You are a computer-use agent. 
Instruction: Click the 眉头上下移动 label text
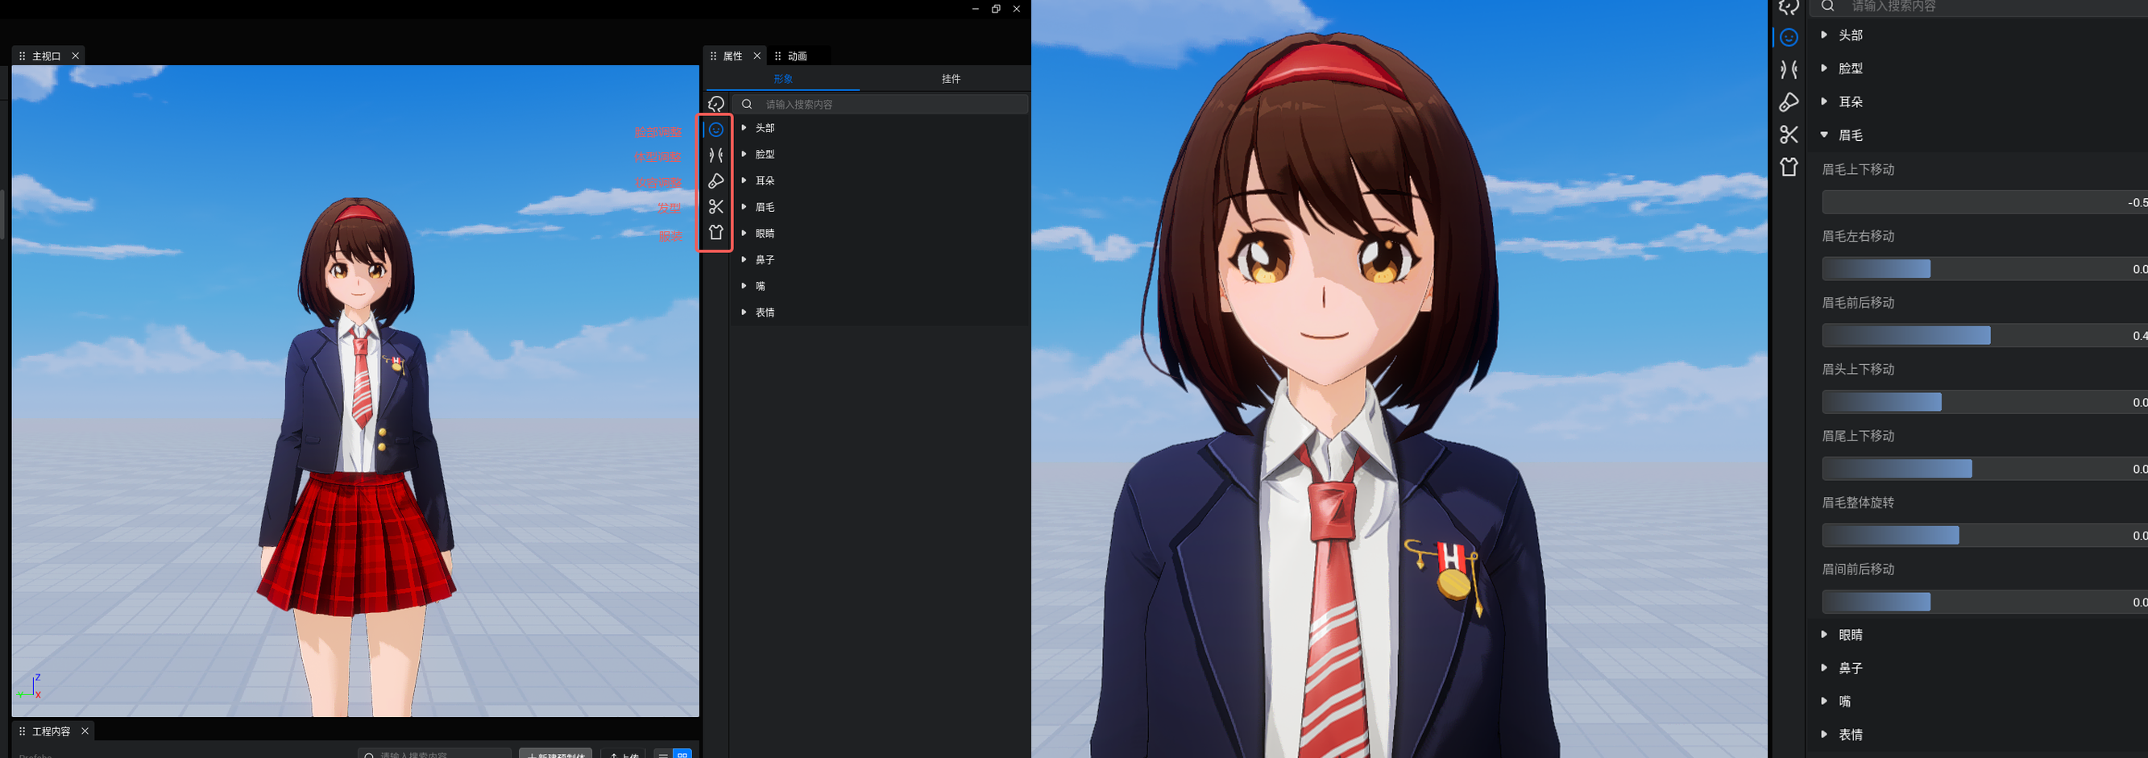[x=1858, y=370]
